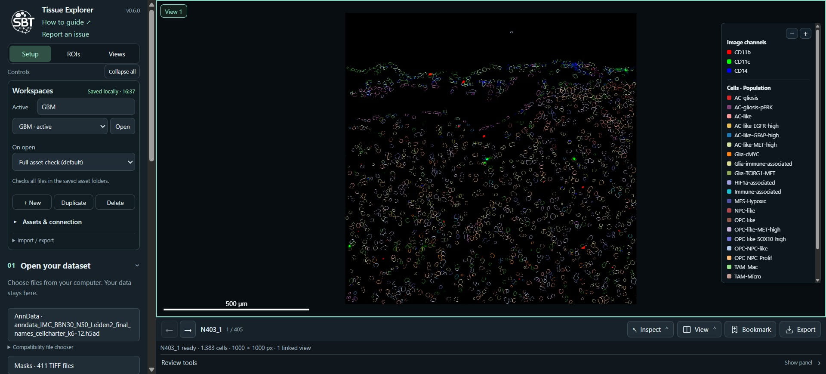Click the legend plus button
This screenshot has height=374, width=826.
pyautogui.click(x=805, y=34)
